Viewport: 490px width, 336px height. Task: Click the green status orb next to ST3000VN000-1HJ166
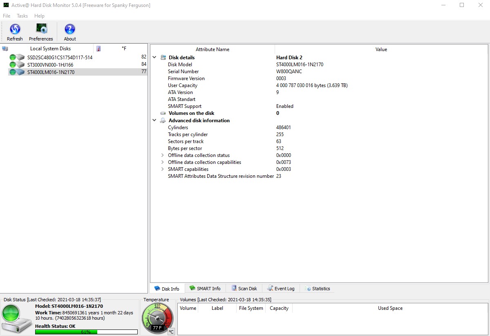tap(12, 65)
